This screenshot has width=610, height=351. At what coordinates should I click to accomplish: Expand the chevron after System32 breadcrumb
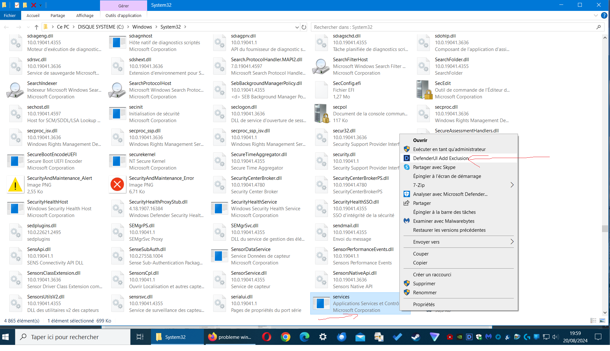click(185, 27)
